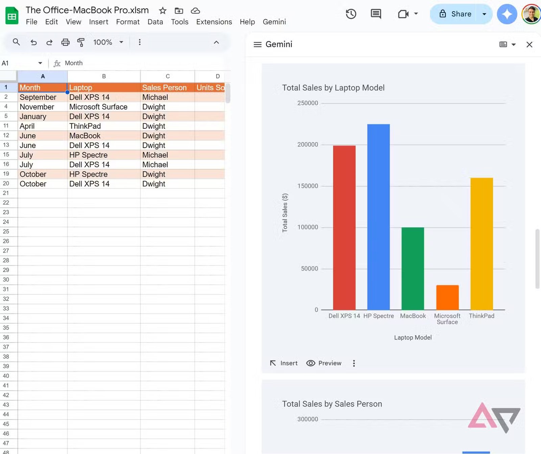Preview the generated chart
541x454 pixels.
pos(324,363)
